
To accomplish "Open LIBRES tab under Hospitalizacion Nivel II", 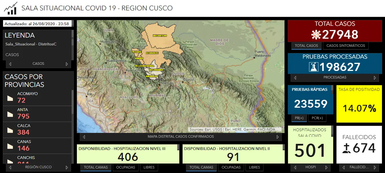I will 255,167.
